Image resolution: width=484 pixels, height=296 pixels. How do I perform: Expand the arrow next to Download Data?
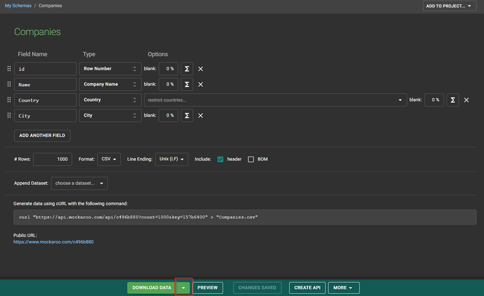click(183, 288)
